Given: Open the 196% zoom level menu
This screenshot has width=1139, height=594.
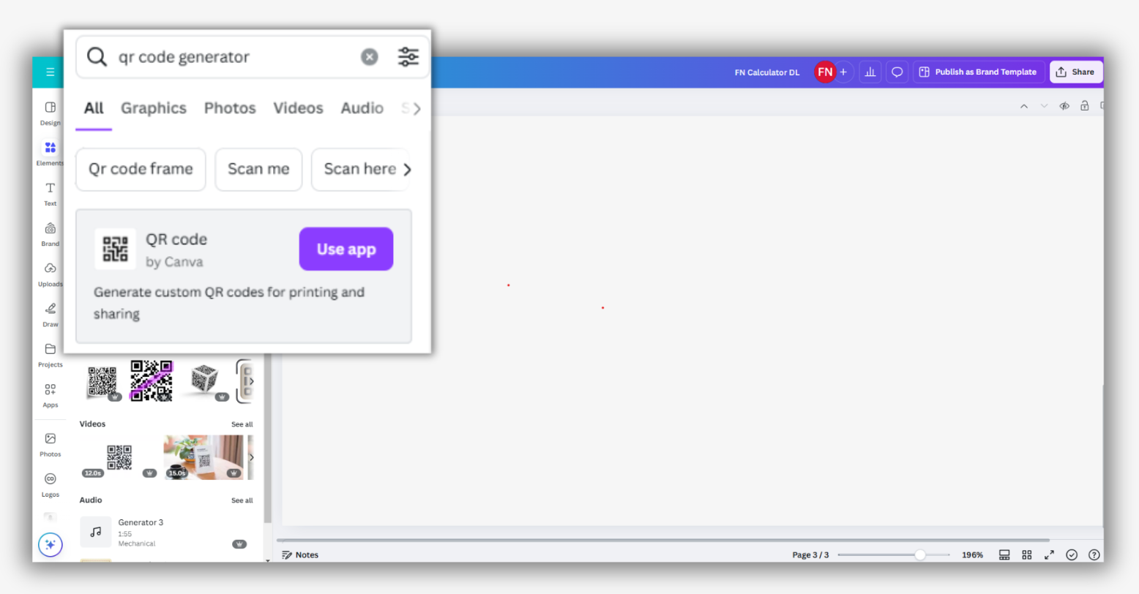Looking at the screenshot, I should 972,554.
